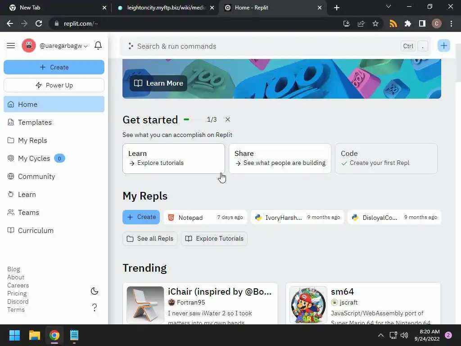Open File Explorer from taskbar
Viewport: 461px width, 346px height.
(x=34, y=335)
